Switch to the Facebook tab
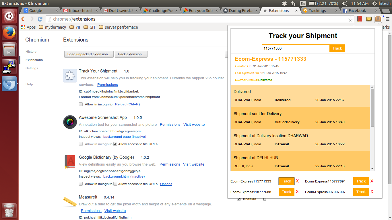Viewport: 392px width, 220px height. [360, 11]
